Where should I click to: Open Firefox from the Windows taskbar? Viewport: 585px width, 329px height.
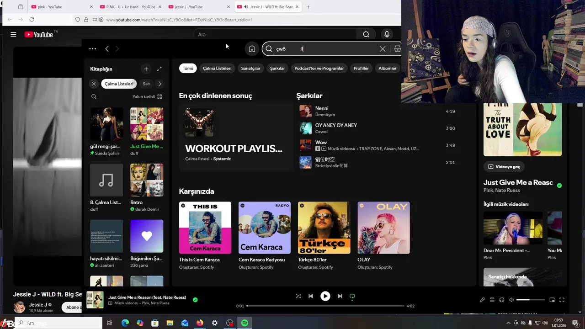tap(200, 323)
